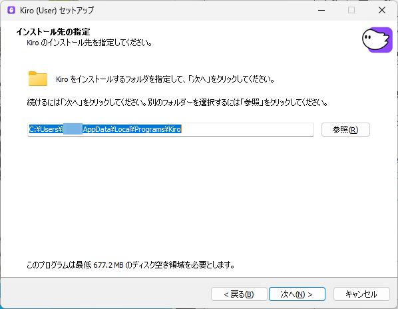Screen dimensions: 398x309
Task: Close the Kiro setup window
Action: (382, 10)
